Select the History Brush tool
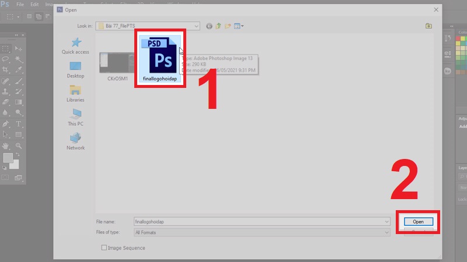The height and width of the screenshot is (262, 467). coord(19,91)
